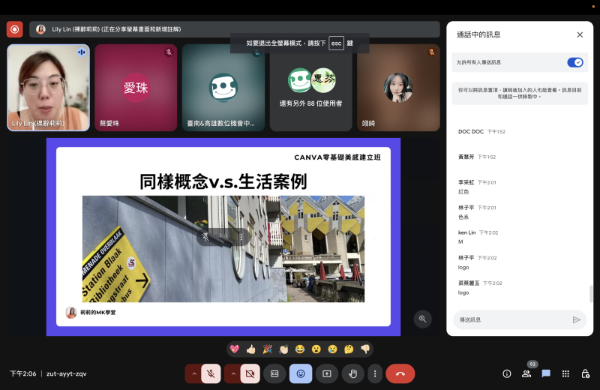Click the Lily Lin presenting banner
The width and height of the screenshot is (600, 390).
pyautogui.click(x=234, y=29)
